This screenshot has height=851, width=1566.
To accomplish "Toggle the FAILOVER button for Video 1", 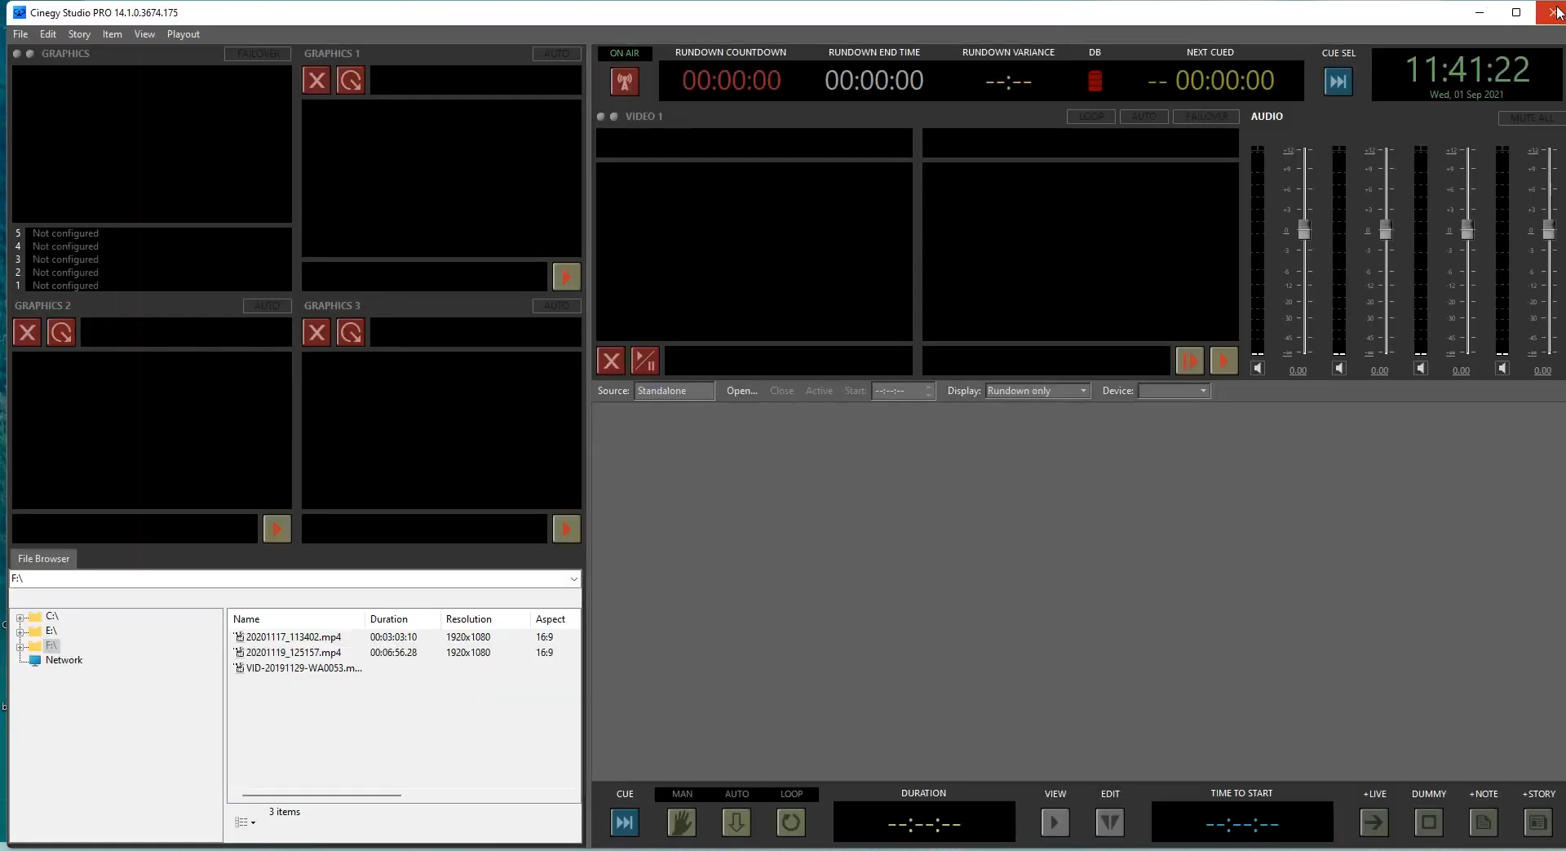I will 1205,116.
